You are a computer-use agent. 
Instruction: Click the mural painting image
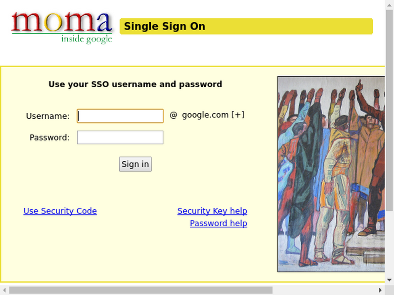point(331,174)
